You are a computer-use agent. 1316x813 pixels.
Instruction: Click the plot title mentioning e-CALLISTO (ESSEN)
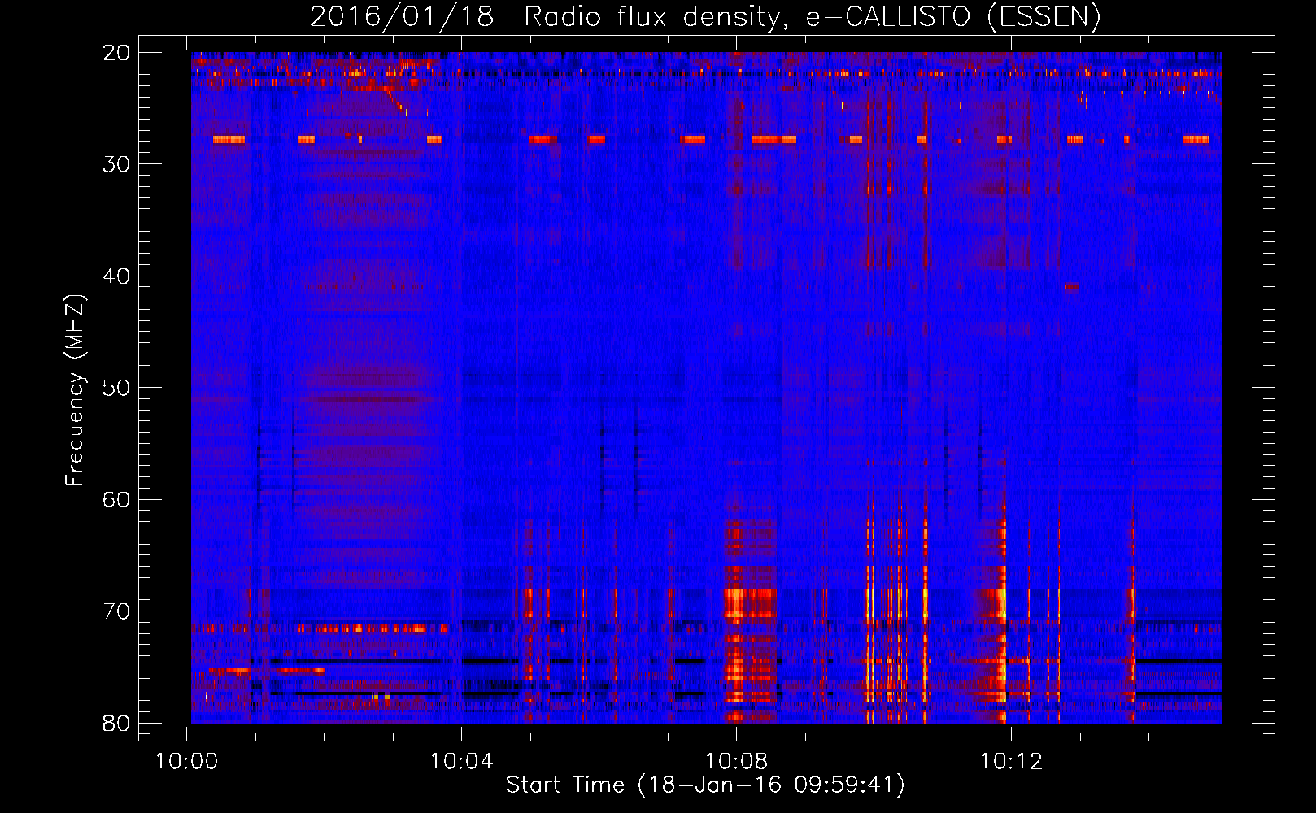pos(705,16)
